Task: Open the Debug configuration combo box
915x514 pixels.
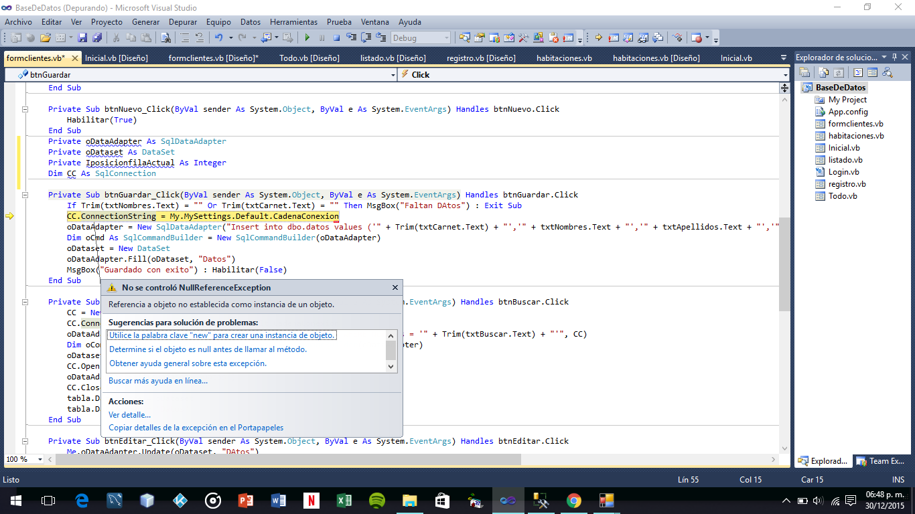Action: click(x=421, y=37)
